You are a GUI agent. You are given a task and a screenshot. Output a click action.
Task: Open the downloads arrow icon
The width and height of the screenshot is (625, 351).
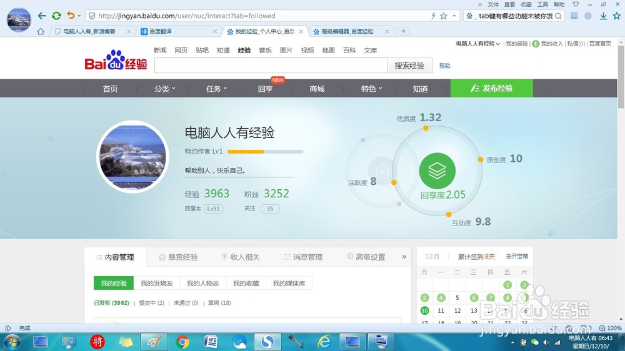coord(604,16)
